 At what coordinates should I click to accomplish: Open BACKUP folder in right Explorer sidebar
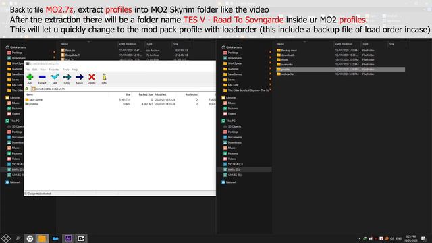[231, 85]
